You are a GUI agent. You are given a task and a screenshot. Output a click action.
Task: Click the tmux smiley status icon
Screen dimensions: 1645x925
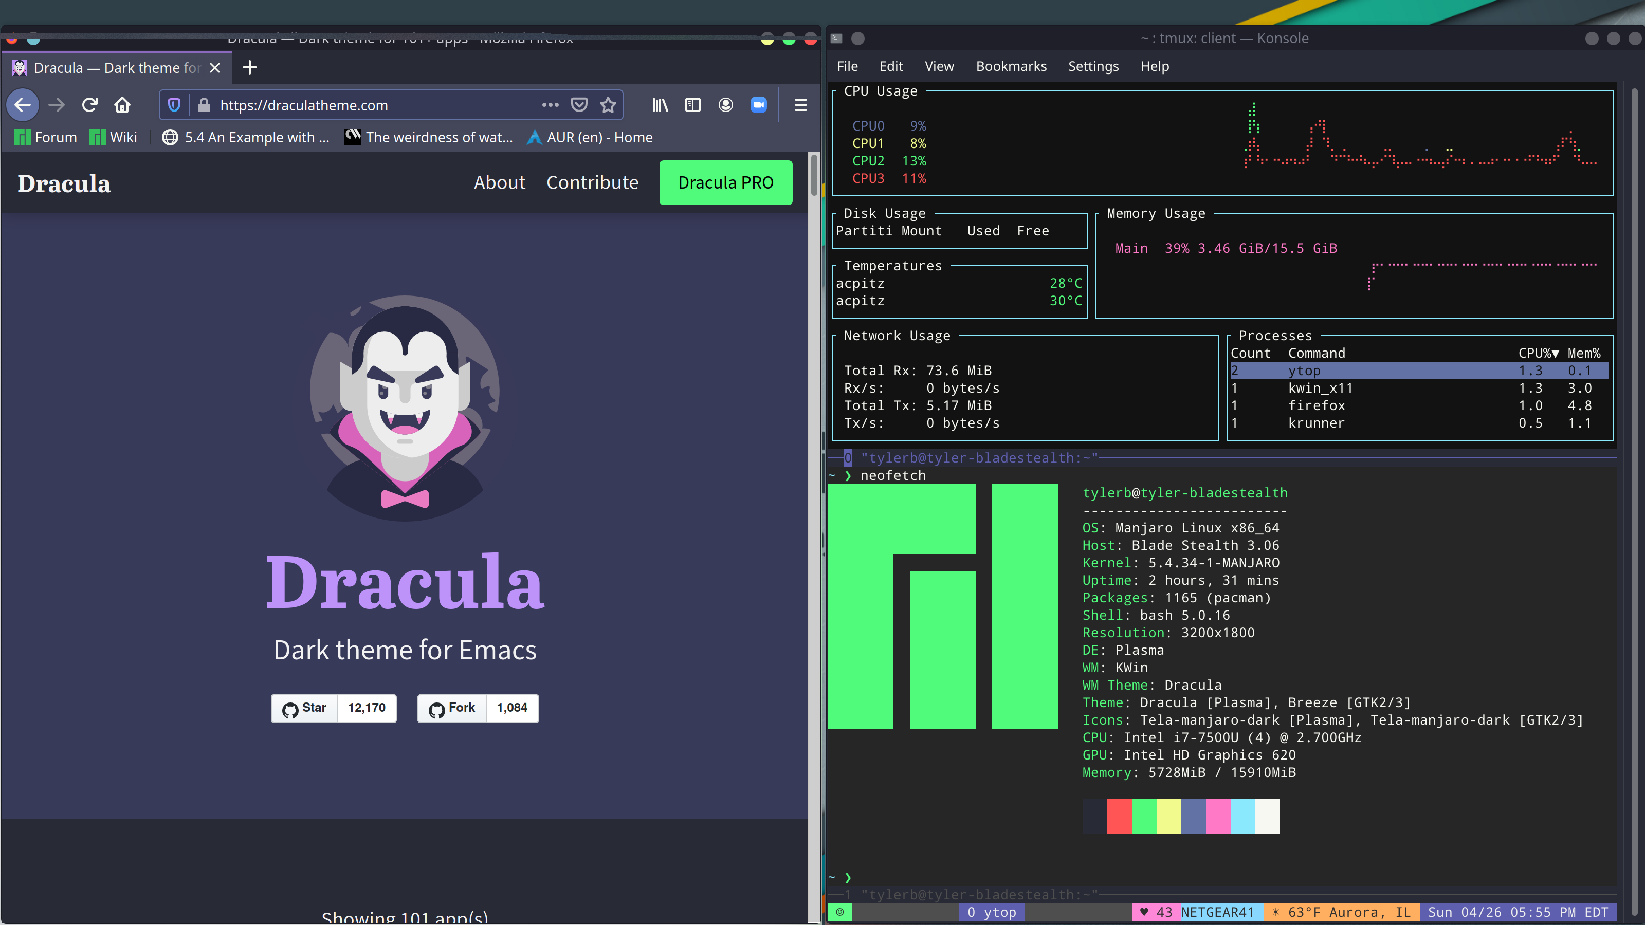pyautogui.click(x=840, y=912)
